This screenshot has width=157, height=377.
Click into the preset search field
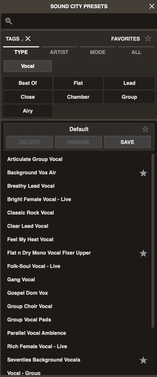[82, 21]
